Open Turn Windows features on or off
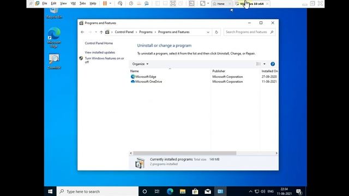Screen dimensions: 349x196 pos(104,60)
